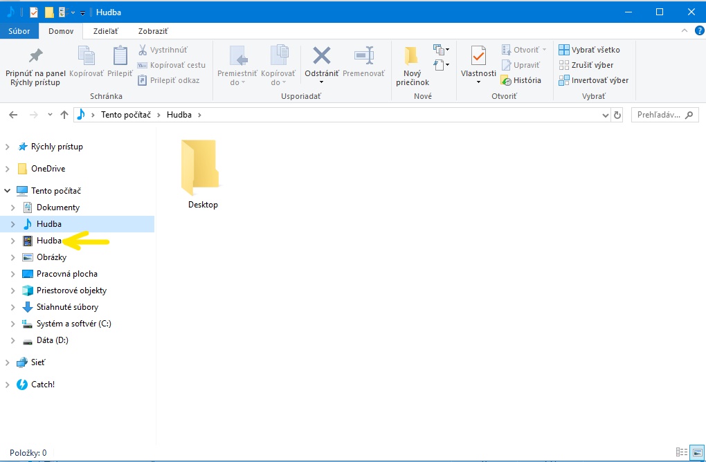The width and height of the screenshot is (706, 462).
Task: Select Dáta (D:) drive in sidebar
Action: pyautogui.click(x=52, y=340)
